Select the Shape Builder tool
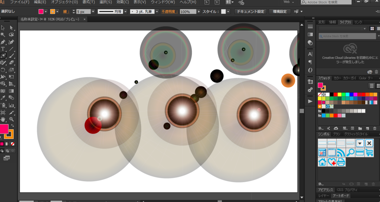The width and height of the screenshot is (380, 202). (x=3, y=84)
